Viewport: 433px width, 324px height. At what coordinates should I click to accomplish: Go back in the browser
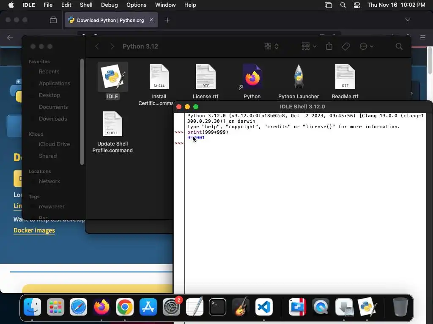point(10,38)
